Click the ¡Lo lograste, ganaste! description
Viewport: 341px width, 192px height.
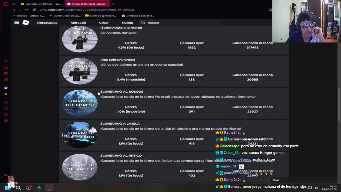pos(118,33)
